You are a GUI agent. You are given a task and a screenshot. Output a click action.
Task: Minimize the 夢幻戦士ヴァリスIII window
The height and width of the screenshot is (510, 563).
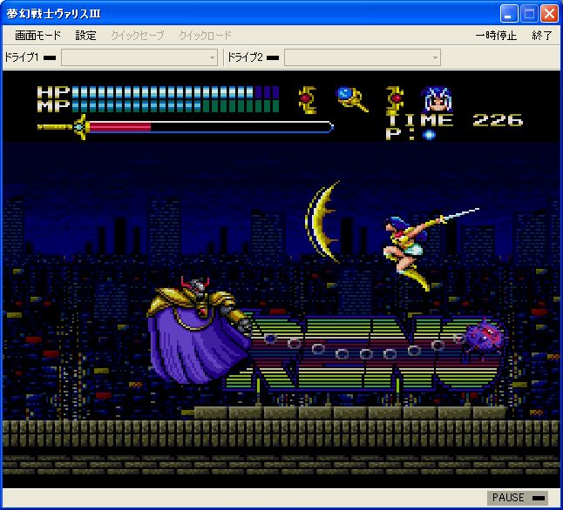click(509, 14)
